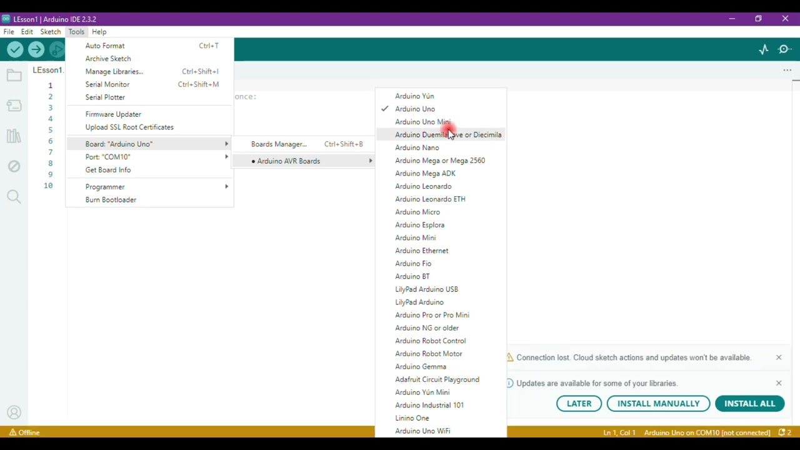Expand the Arduino AVR Boards submenu
The height and width of the screenshot is (450, 800).
pyautogui.click(x=304, y=161)
